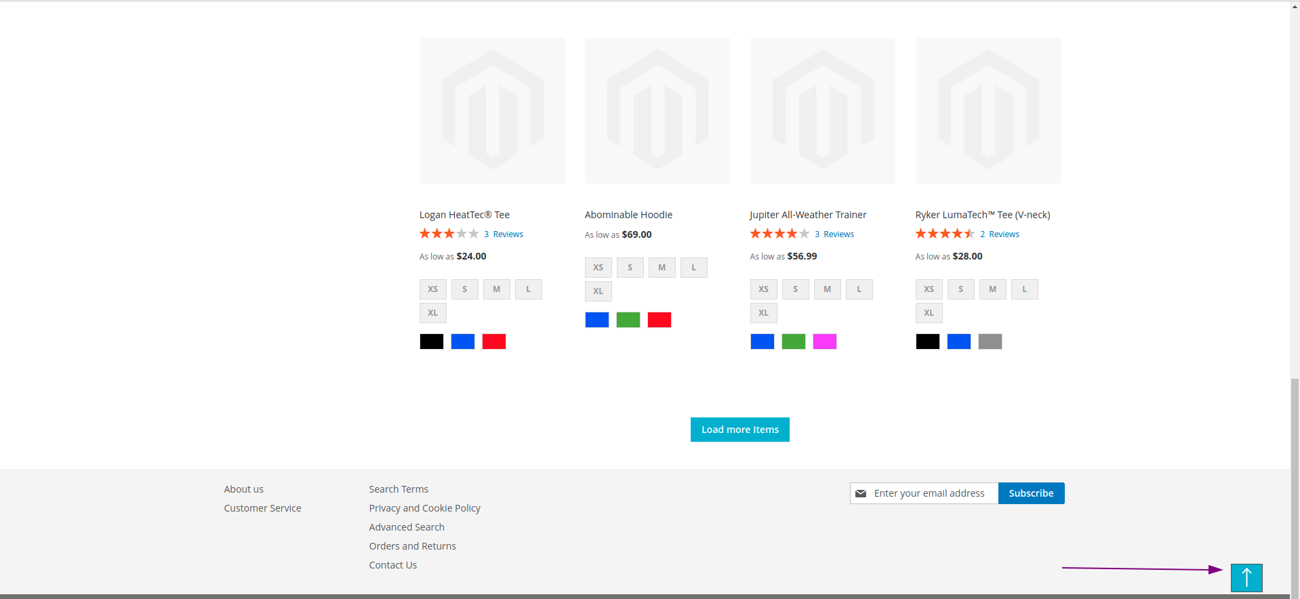This screenshot has height=599, width=1300.
Task: Open Privacy and Cookie Policy link
Action: tap(425, 508)
